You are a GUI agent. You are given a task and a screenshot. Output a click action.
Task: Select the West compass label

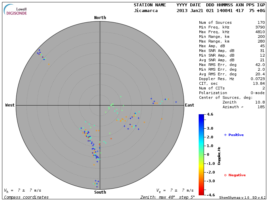tap(10, 105)
